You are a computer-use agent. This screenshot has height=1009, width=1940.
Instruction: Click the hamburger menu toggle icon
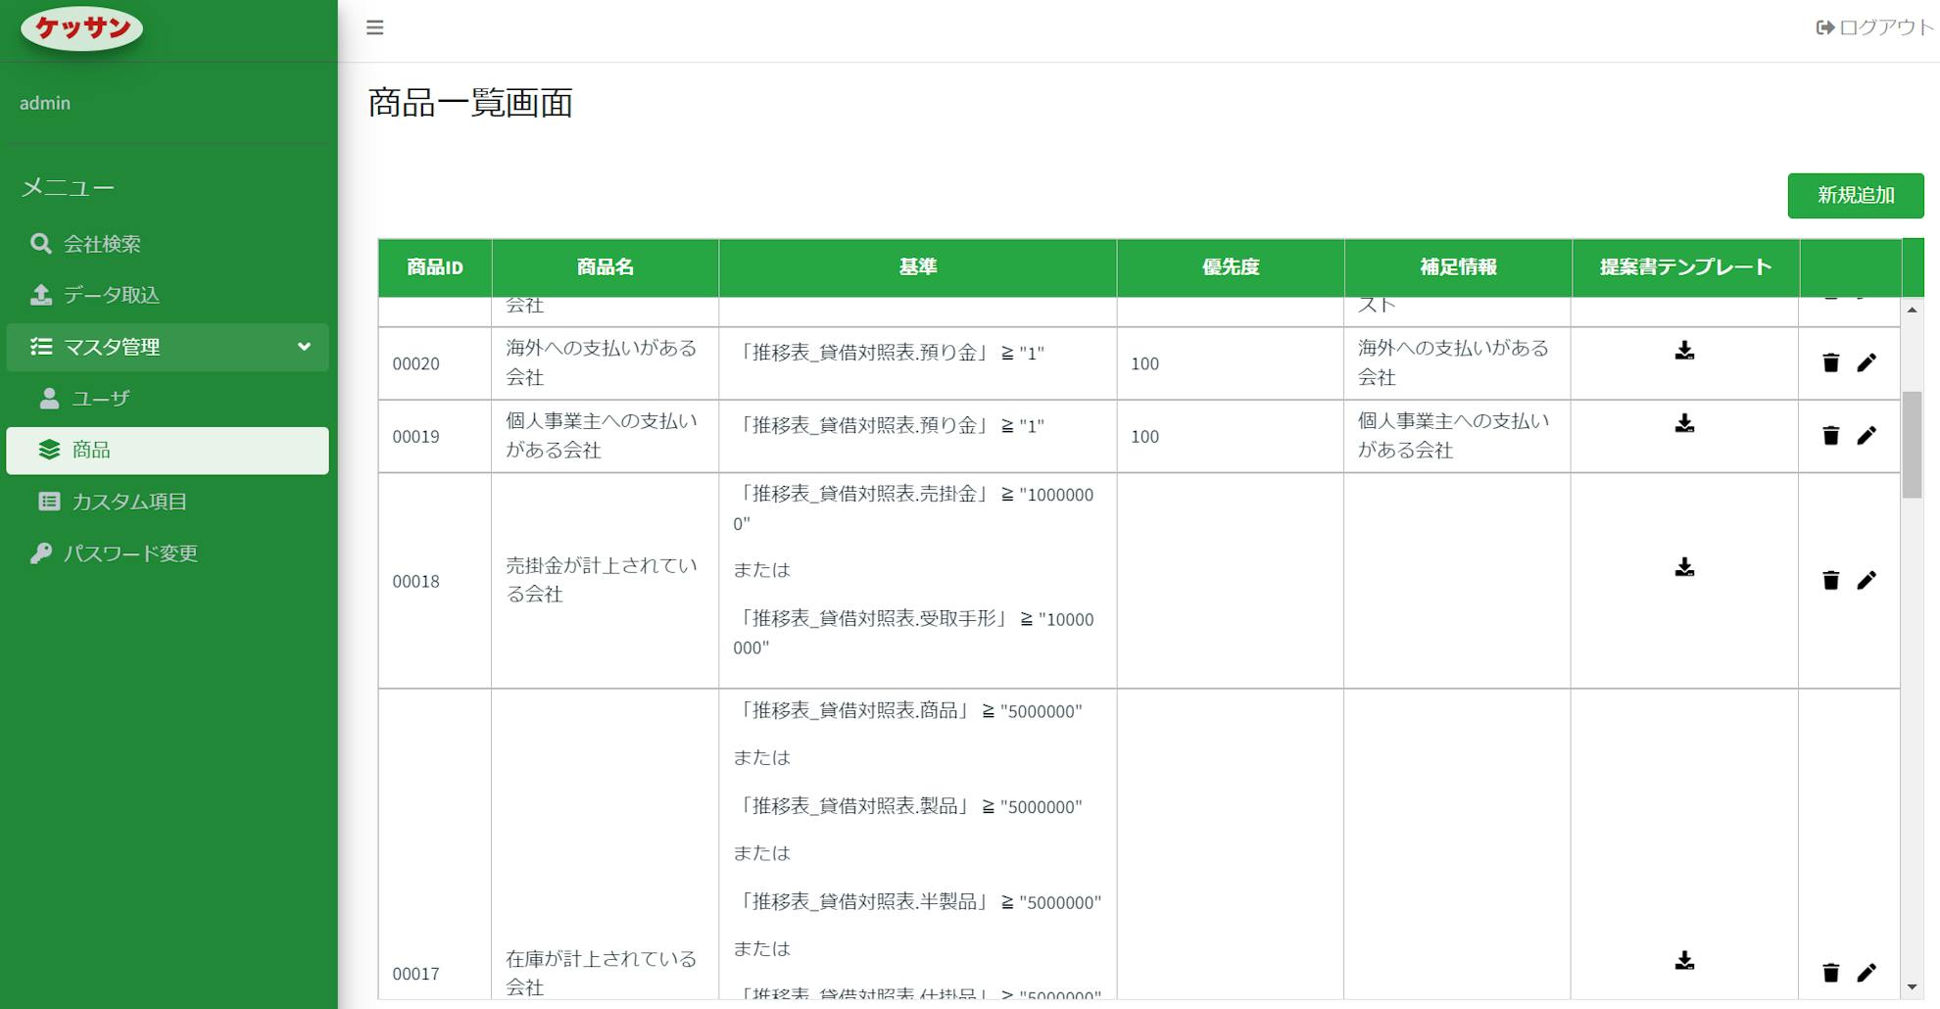tap(374, 27)
